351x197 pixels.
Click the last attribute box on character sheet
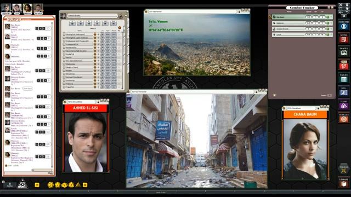(x=114, y=23)
